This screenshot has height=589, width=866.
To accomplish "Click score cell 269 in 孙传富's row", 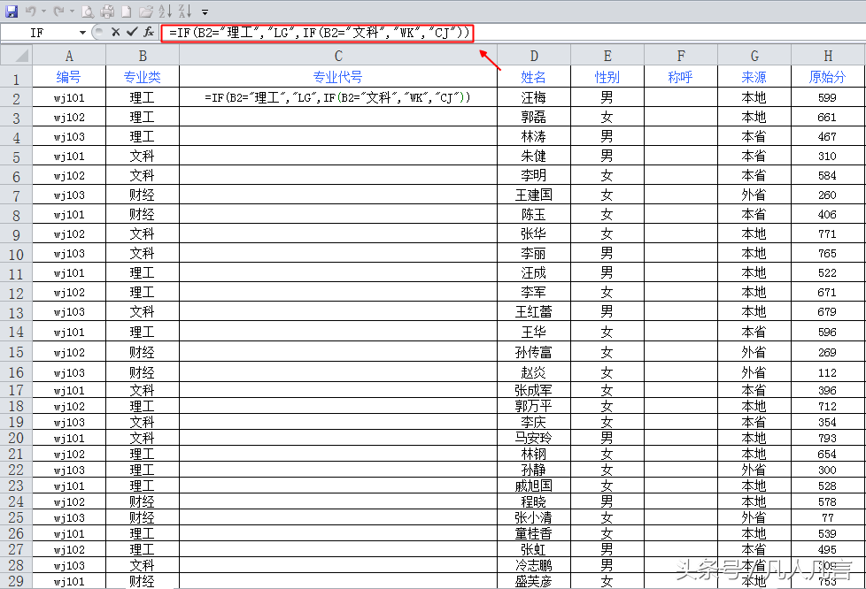I will (x=827, y=352).
